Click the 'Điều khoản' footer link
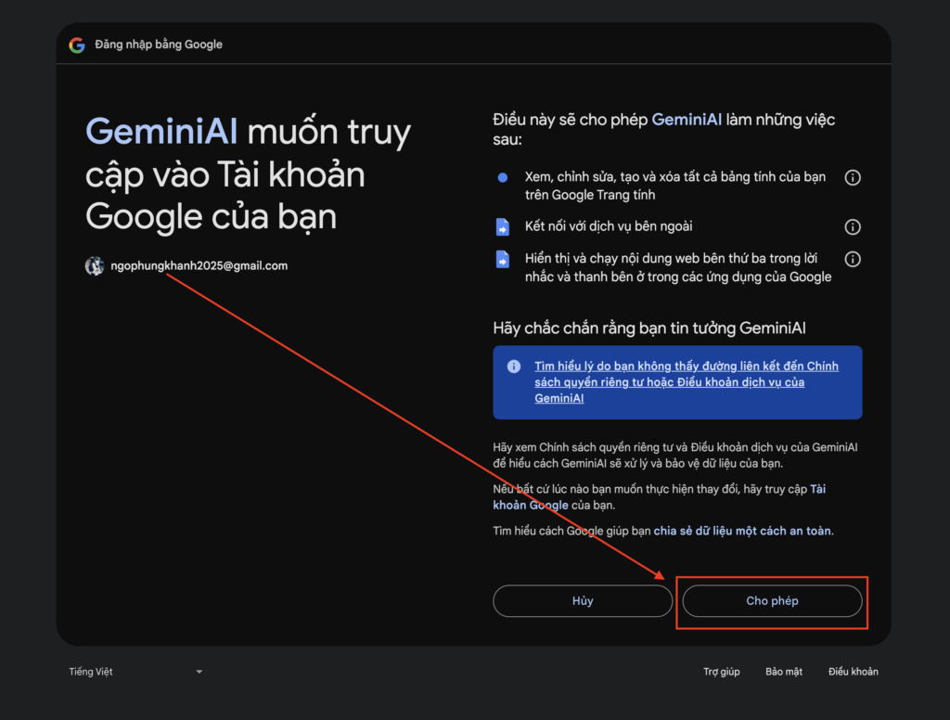The height and width of the screenshot is (720, 950). click(854, 672)
